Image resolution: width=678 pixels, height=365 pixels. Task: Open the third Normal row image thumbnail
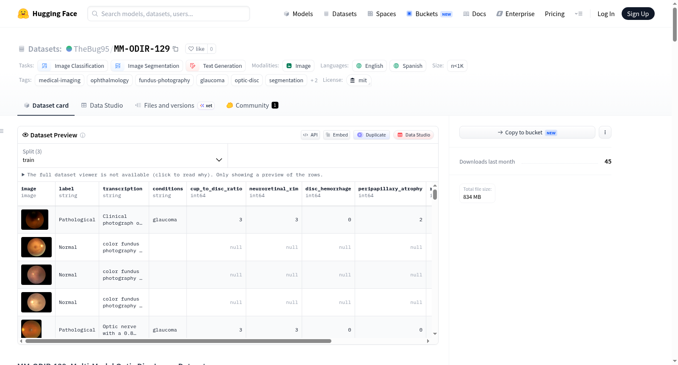pyautogui.click(x=36, y=302)
